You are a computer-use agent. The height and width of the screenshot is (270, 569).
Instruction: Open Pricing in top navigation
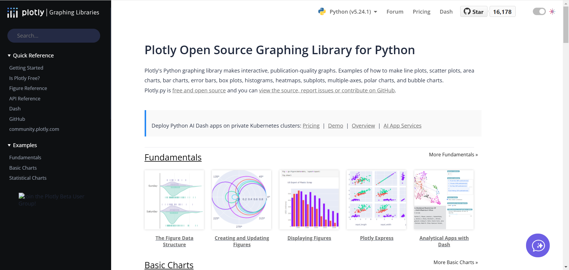pyautogui.click(x=421, y=12)
